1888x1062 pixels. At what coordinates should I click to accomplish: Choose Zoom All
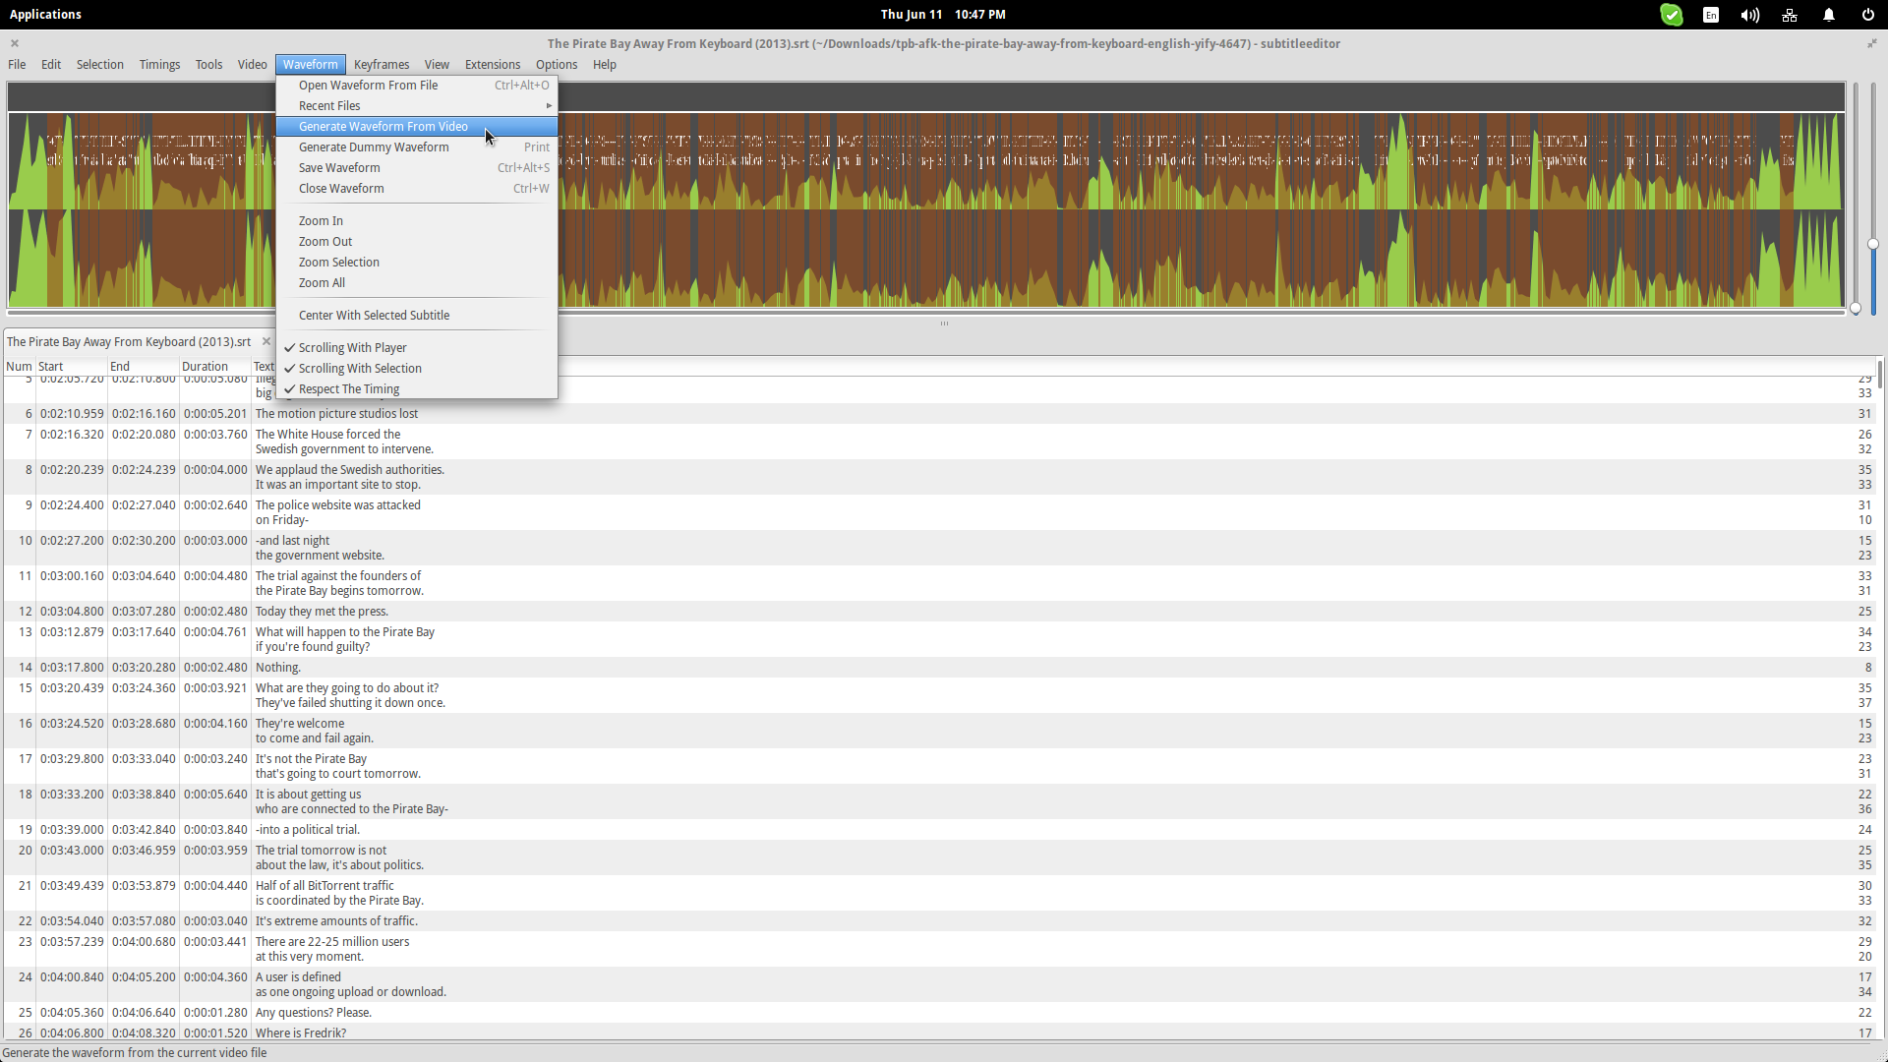(x=417, y=282)
